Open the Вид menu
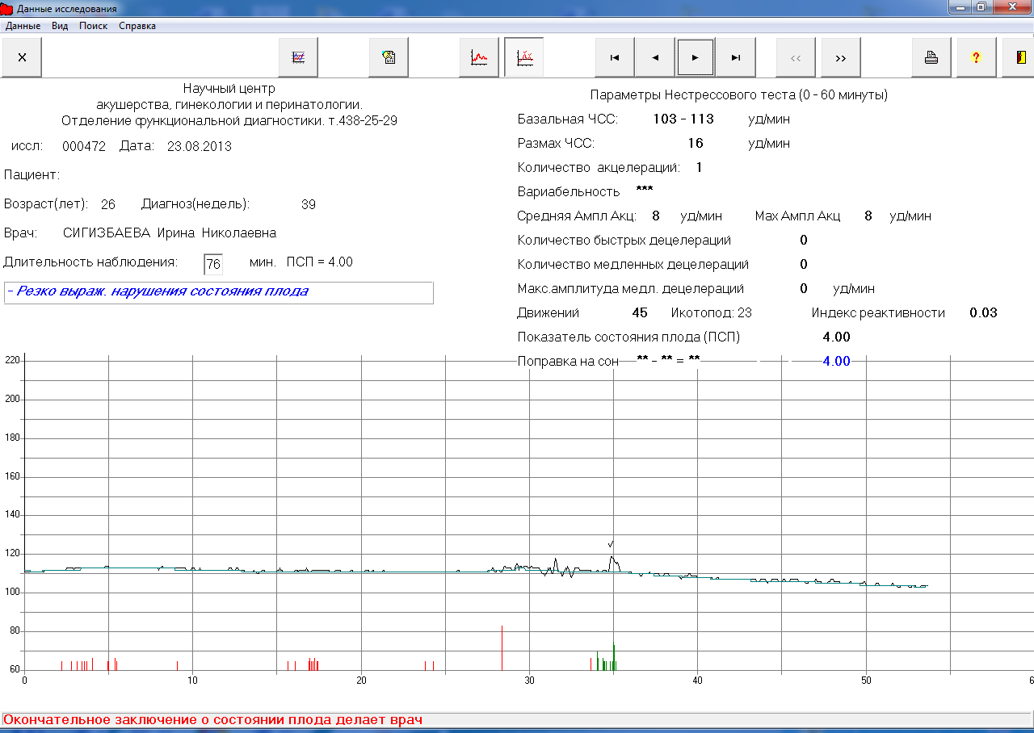 (x=60, y=26)
